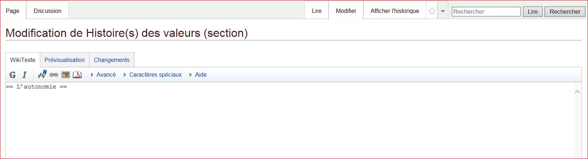
Task: Insert an embedded image file icon
Action: 65,75
